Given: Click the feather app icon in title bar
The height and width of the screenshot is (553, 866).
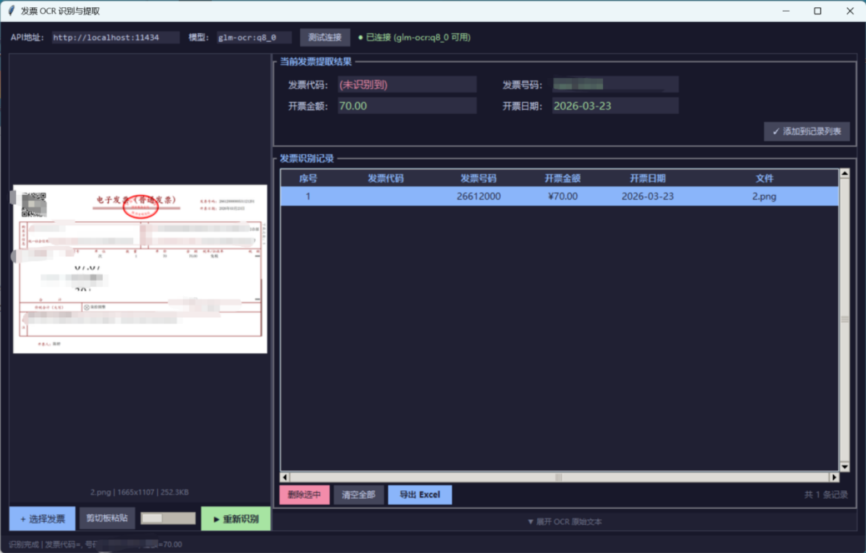Looking at the screenshot, I should [x=11, y=11].
